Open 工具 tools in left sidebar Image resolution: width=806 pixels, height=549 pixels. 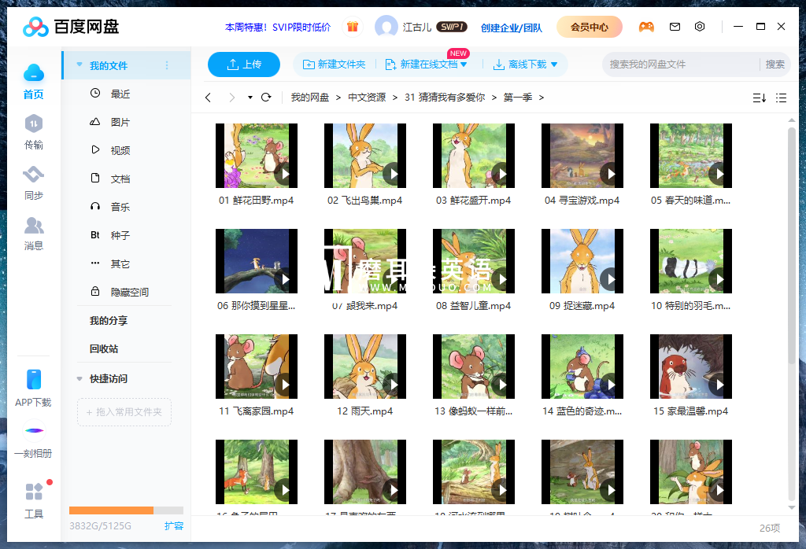33,500
